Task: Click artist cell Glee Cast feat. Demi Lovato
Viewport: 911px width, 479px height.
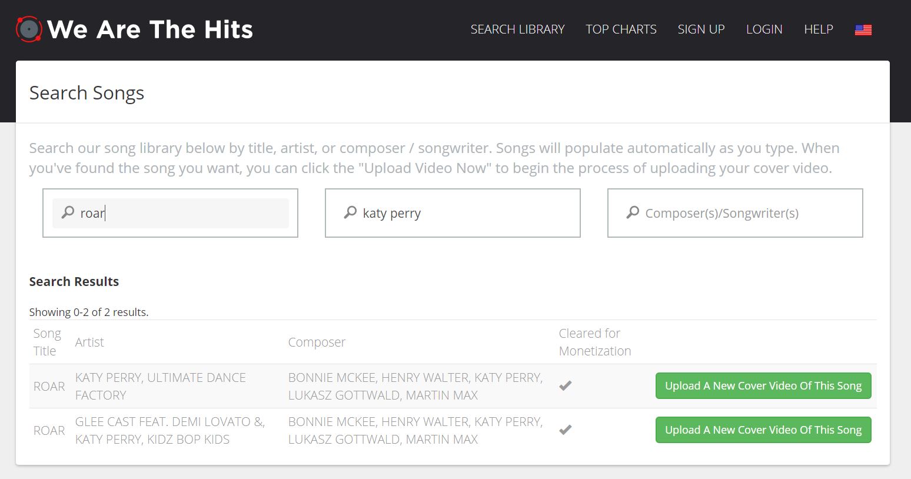Action: 170,430
